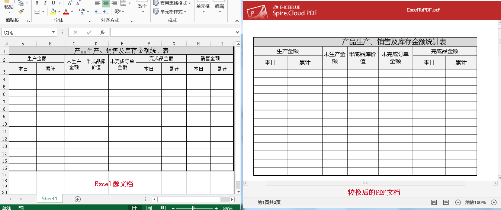Viewport: 501px width, 210px height.
Task: Click Excel cell 未完成订单金额
Action: point(122,64)
